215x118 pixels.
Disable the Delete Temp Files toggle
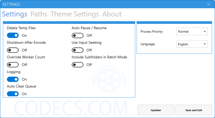(13, 36)
